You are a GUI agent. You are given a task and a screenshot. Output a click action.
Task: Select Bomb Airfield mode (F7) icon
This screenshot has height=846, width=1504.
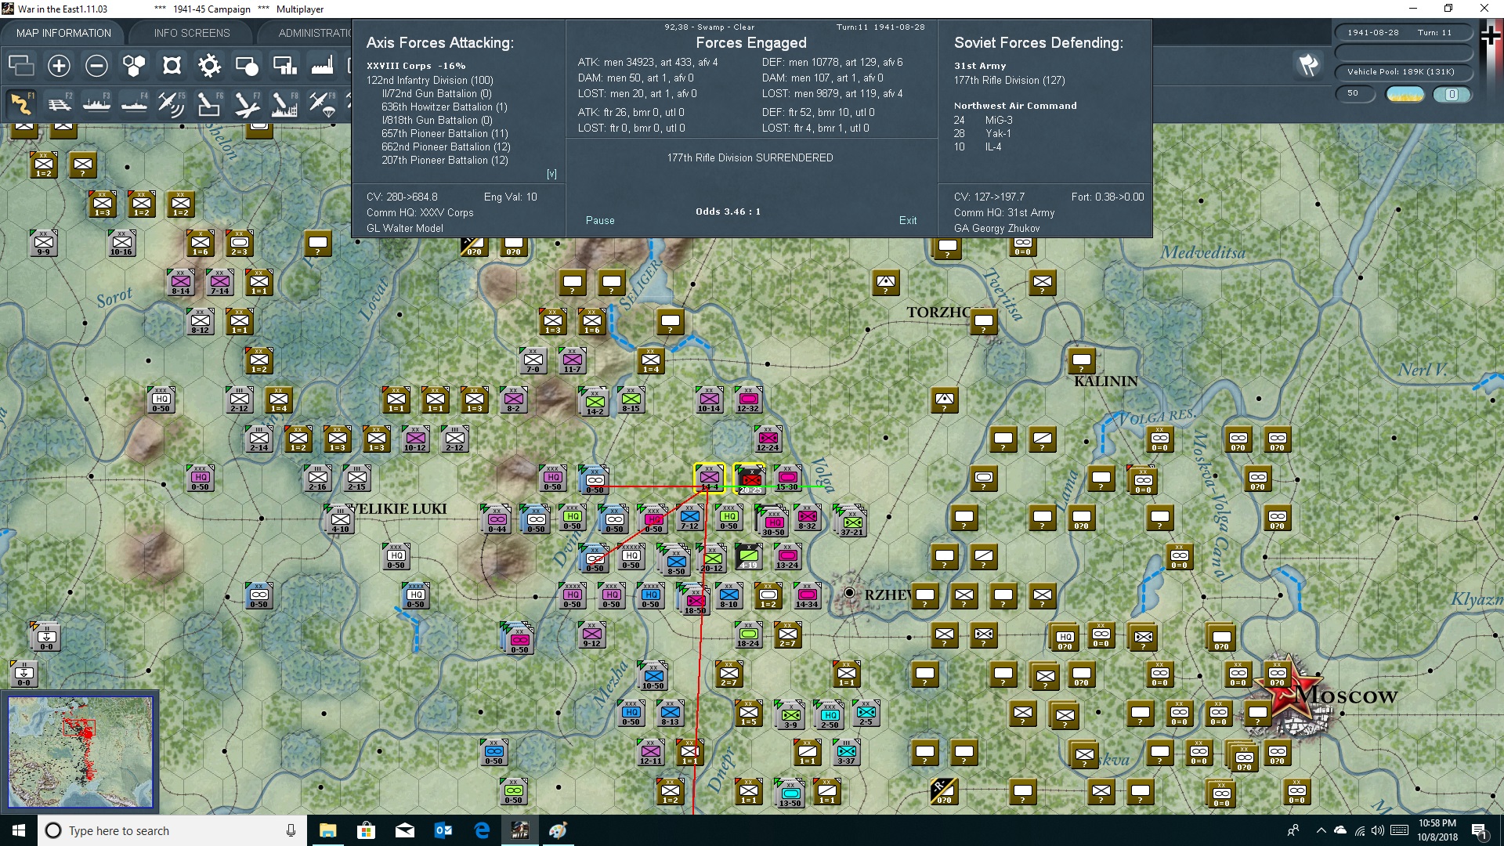point(247,103)
